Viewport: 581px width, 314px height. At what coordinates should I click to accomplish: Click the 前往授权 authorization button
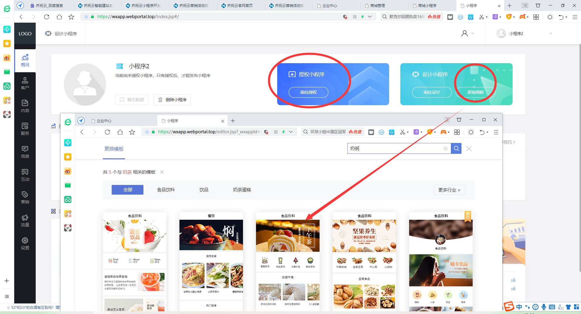tap(309, 92)
